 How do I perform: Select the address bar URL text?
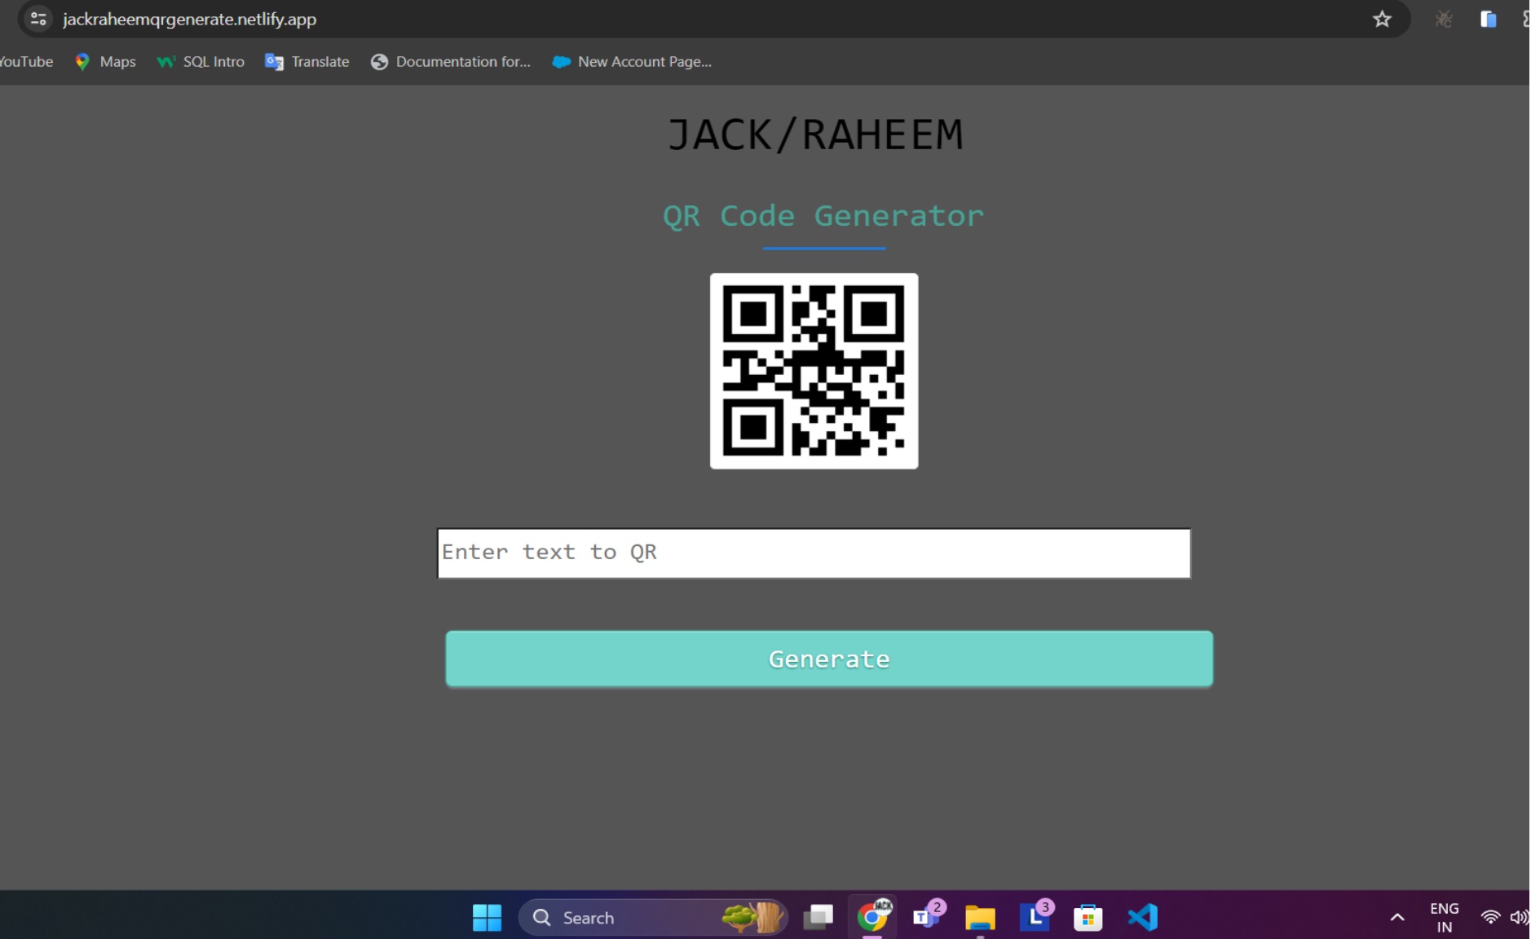tap(190, 20)
